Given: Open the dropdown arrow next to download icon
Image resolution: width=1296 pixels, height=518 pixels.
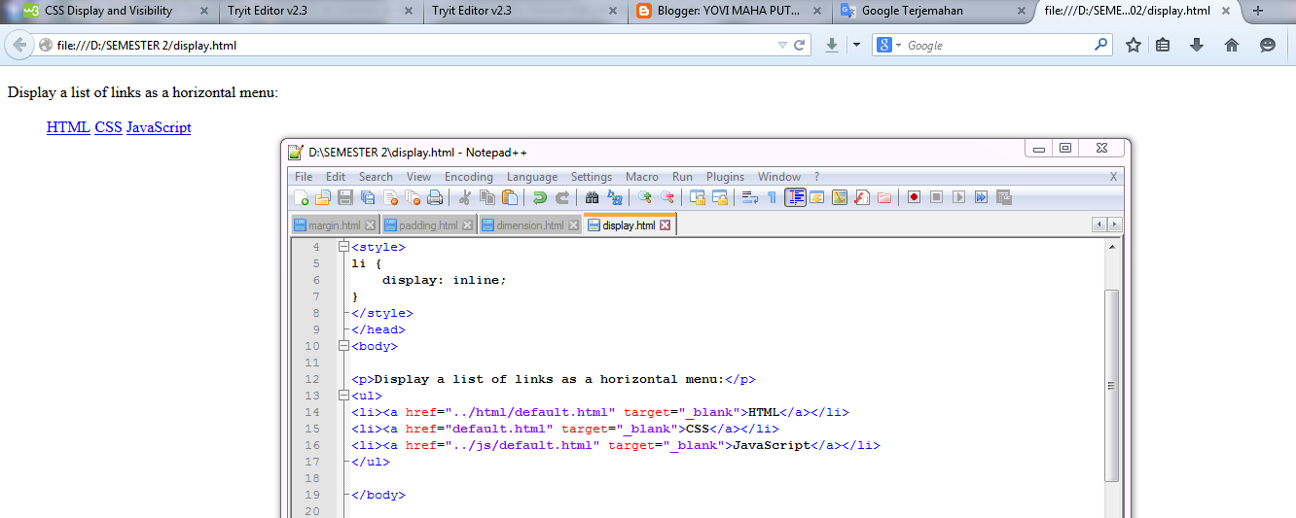Looking at the screenshot, I should pos(856,45).
